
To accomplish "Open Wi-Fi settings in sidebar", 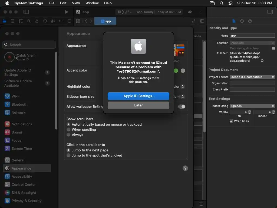I will [x=27, y=96].
